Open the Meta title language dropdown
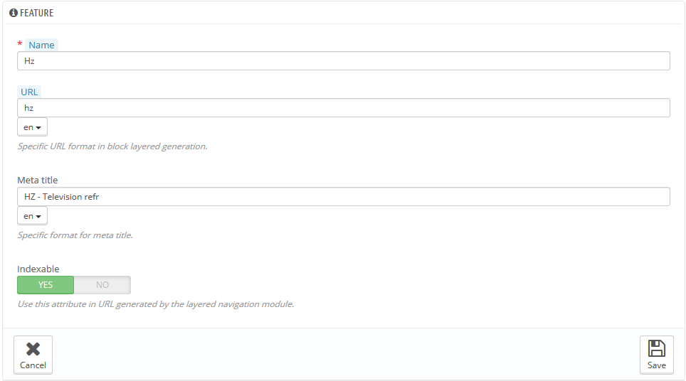The height and width of the screenshot is (381, 686). tap(32, 216)
